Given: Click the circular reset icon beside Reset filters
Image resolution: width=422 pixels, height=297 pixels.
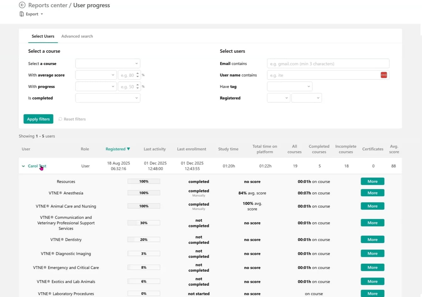Looking at the screenshot, I should [60, 119].
